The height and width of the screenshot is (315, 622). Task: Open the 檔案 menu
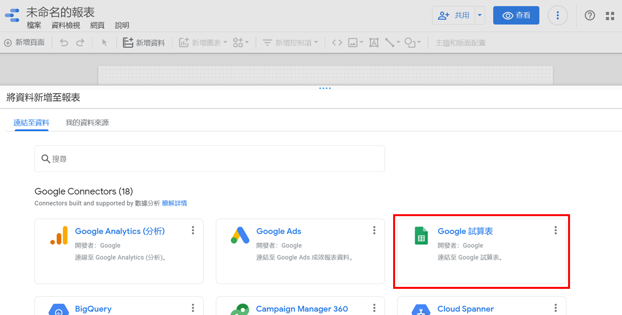pyautogui.click(x=34, y=26)
